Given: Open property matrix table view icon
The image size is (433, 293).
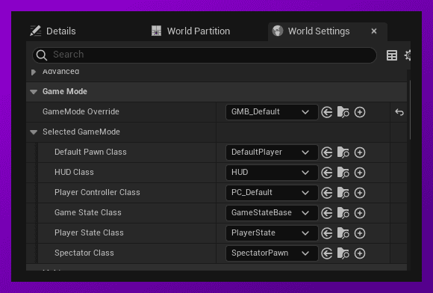Looking at the screenshot, I should click(392, 55).
